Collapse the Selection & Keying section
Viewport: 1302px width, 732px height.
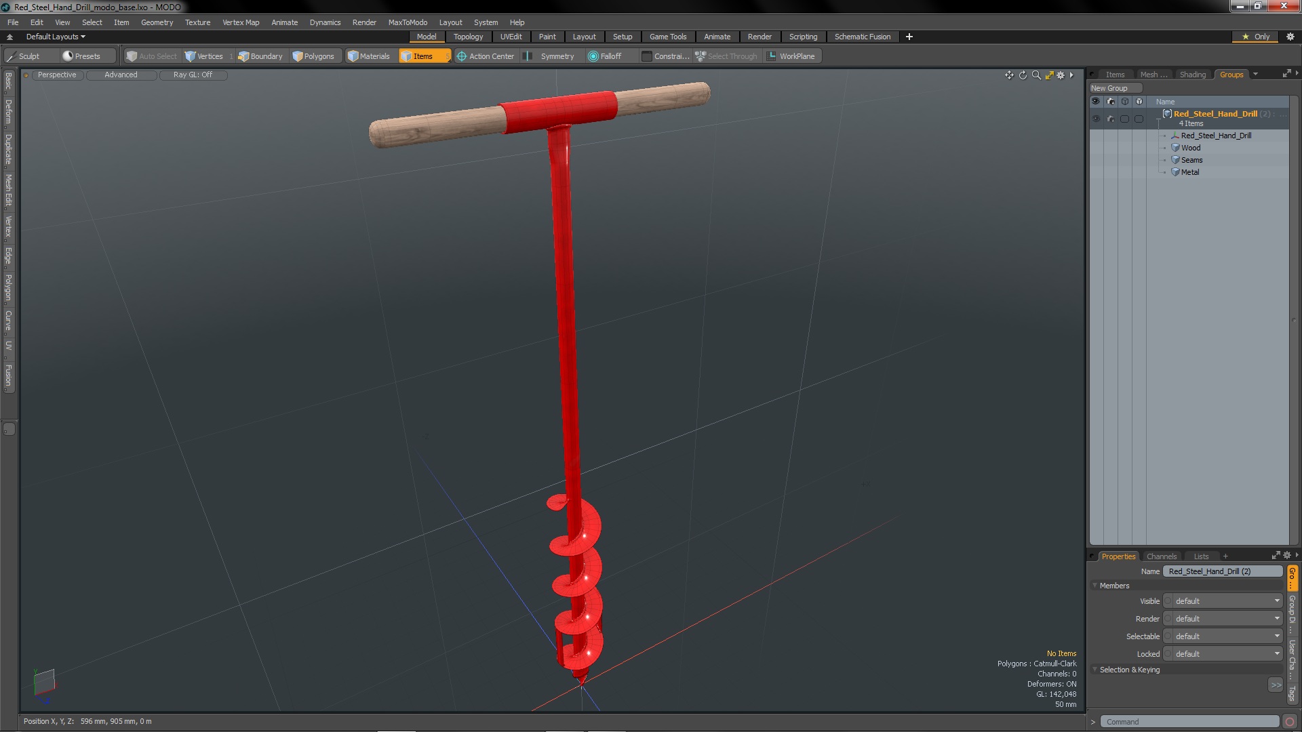1094,670
